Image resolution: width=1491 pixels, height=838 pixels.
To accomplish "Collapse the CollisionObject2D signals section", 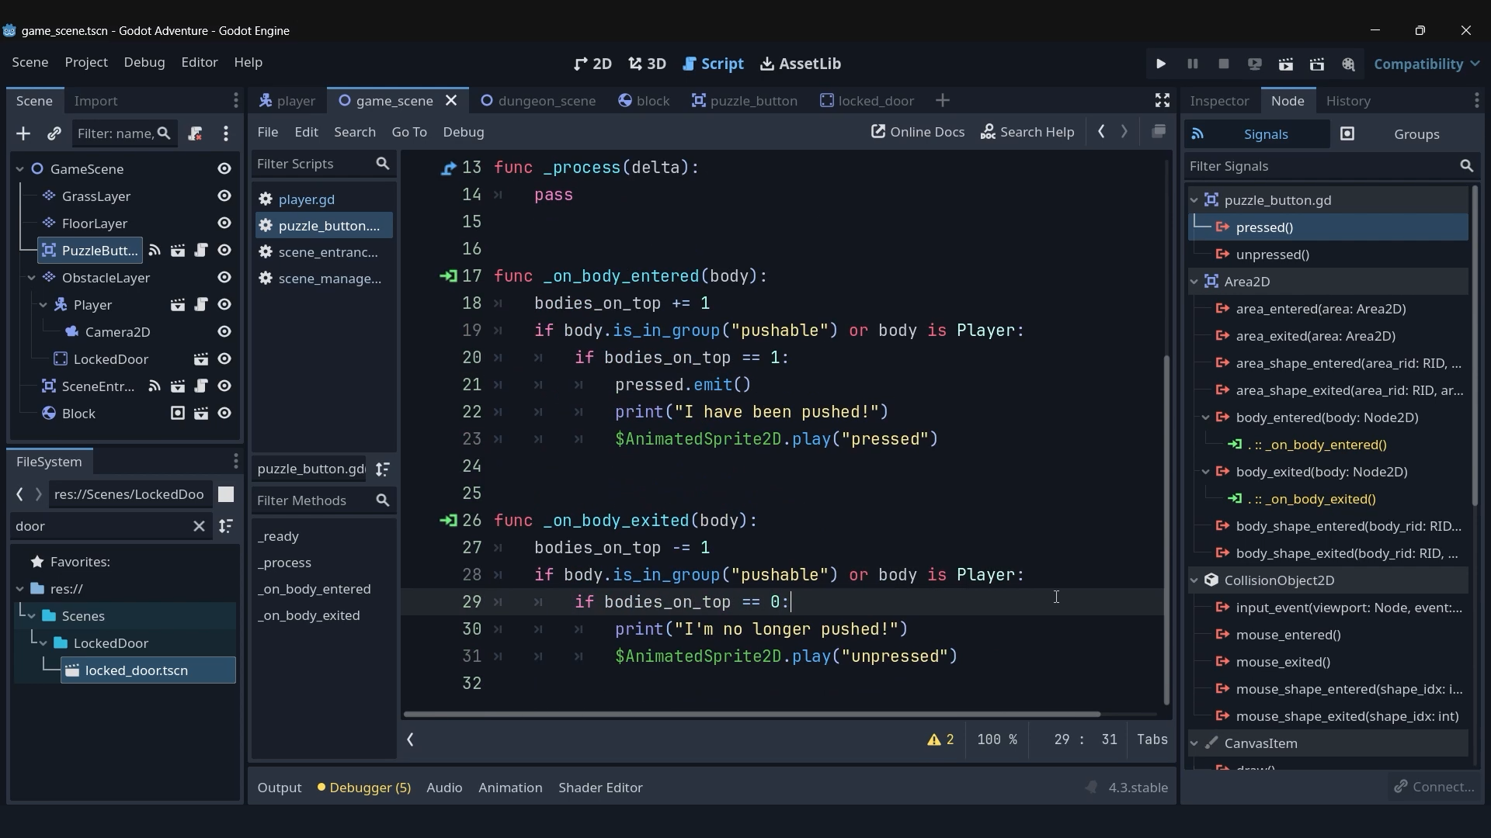I will (x=1194, y=580).
